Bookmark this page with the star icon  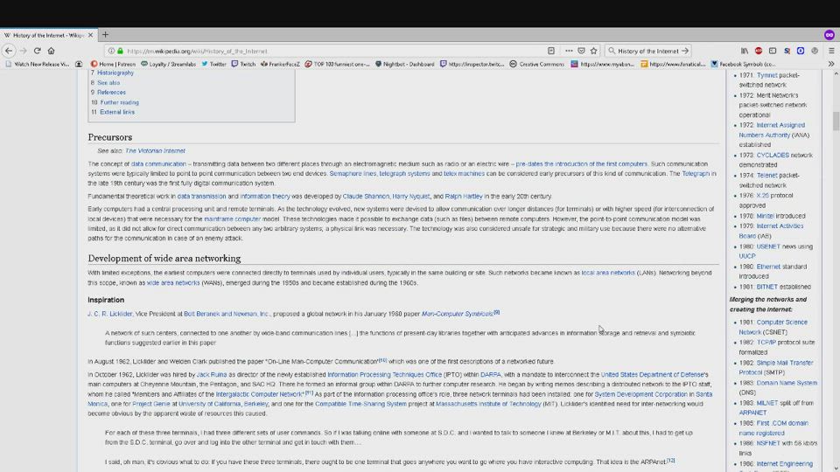(x=593, y=51)
